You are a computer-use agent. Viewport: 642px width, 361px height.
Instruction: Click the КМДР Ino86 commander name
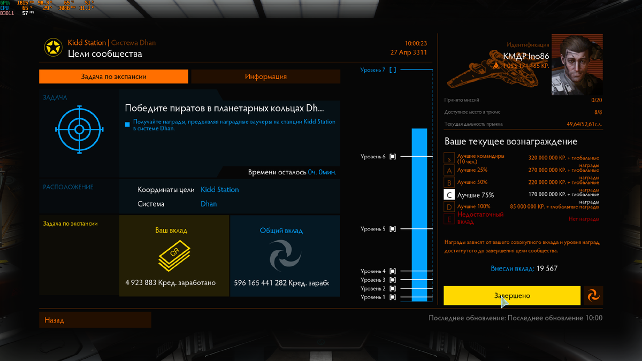[x=526, y=56]
